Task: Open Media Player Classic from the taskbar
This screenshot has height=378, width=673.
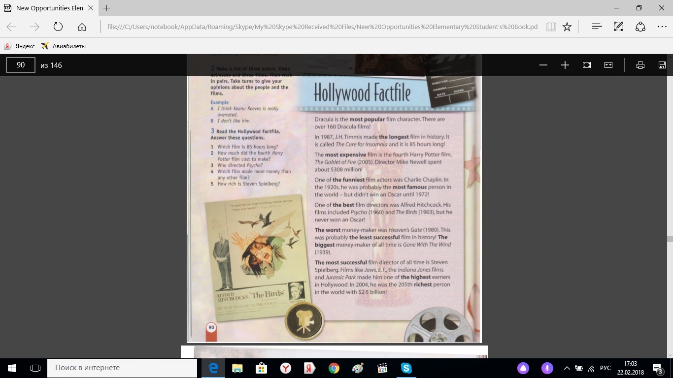Action: [x=382, y=368]
